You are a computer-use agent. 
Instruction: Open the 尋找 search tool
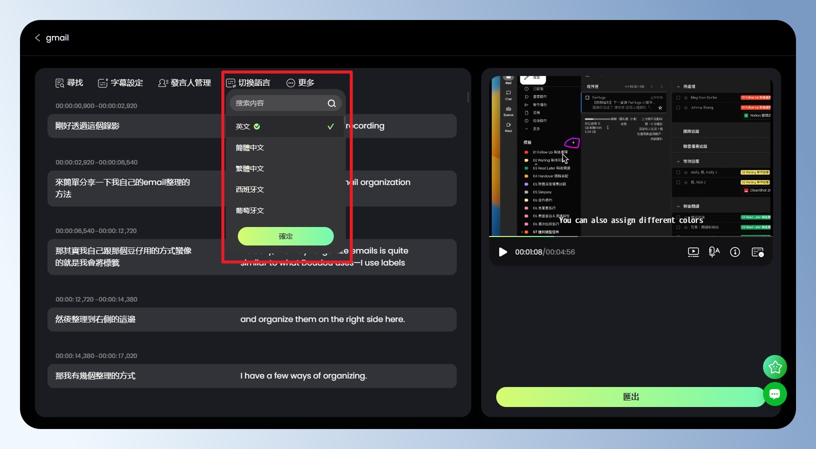pos(69,83)
